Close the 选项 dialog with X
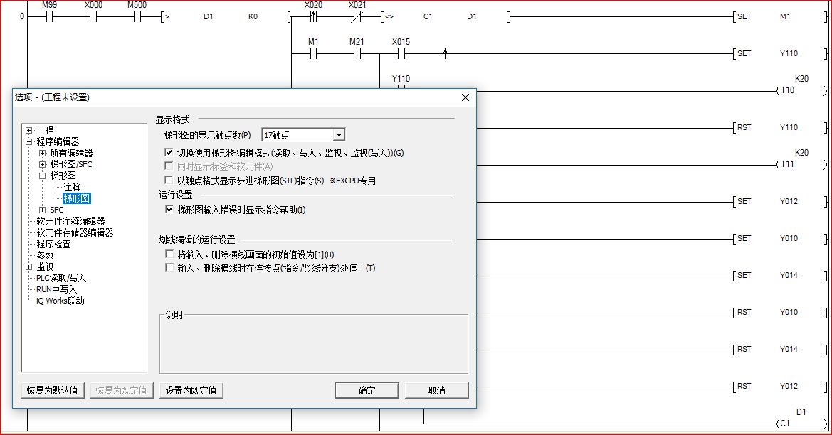Screen dimensions: 832x435 tap(465, 97)
